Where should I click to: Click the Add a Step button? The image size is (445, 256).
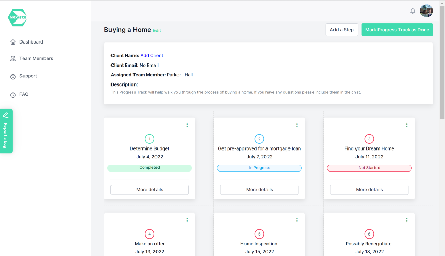click(342, 30)
